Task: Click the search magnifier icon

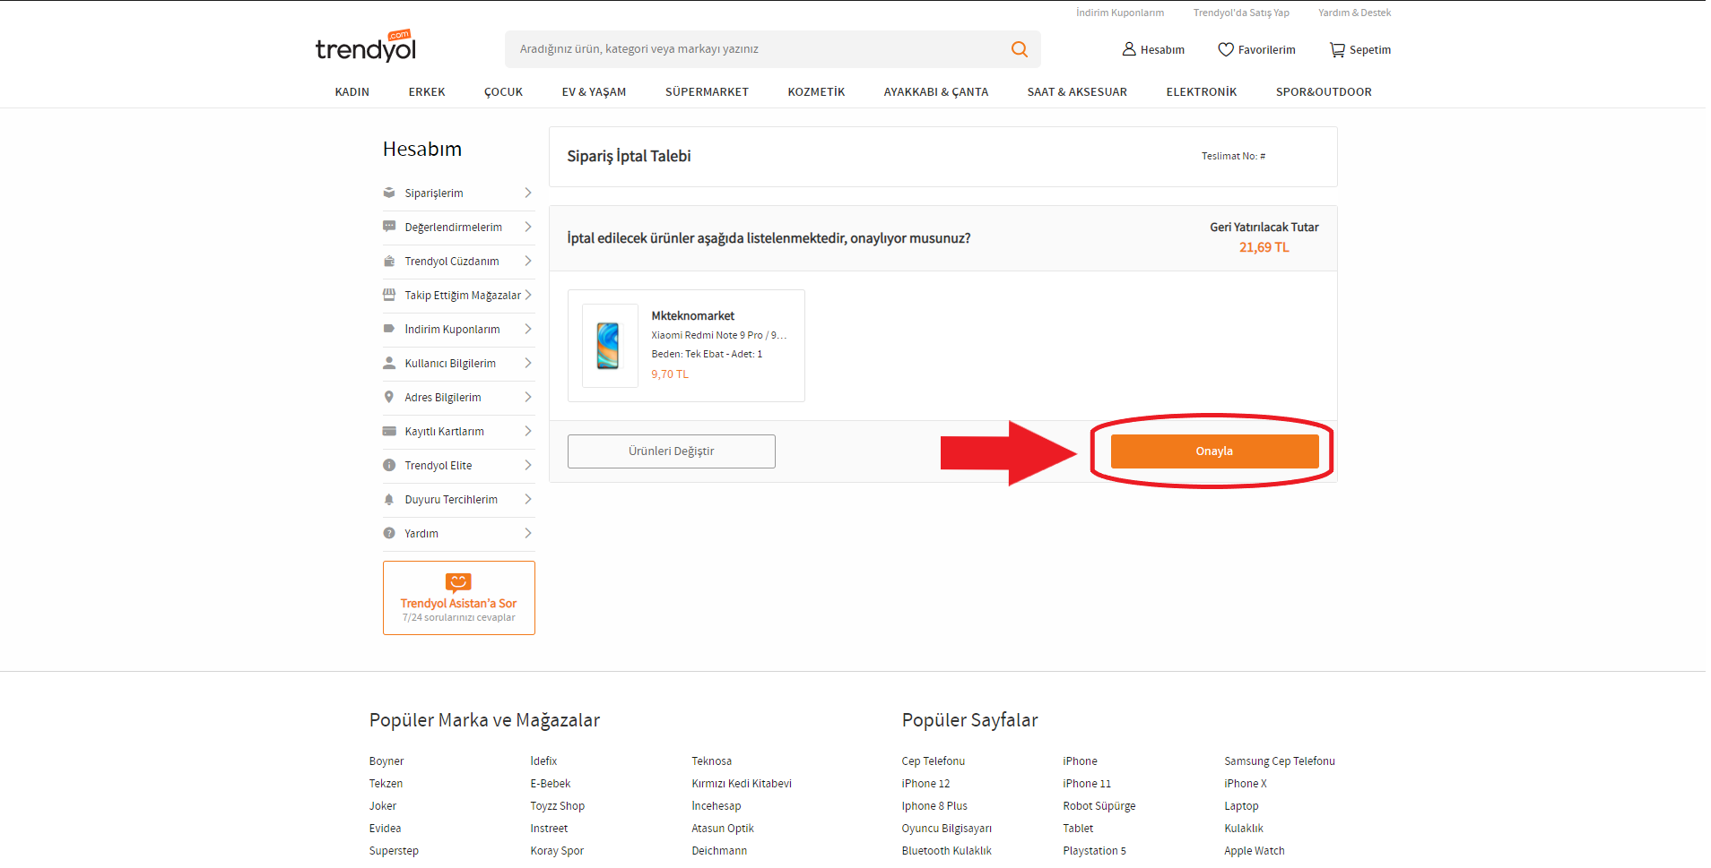Action: [1019, 49]
